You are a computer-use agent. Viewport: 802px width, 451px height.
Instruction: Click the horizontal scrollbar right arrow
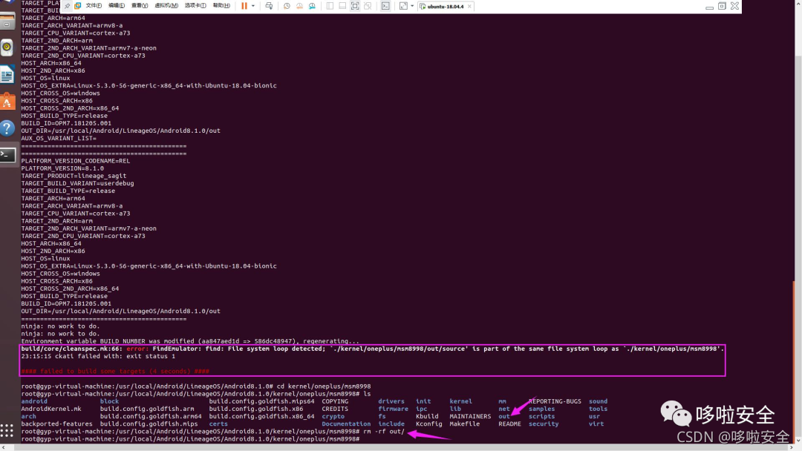click(x=792, y=447)
